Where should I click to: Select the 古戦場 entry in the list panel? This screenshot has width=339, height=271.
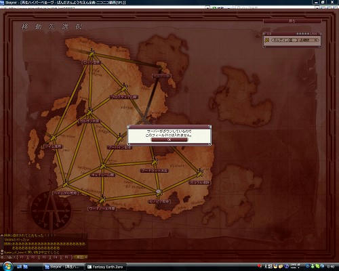292,40
